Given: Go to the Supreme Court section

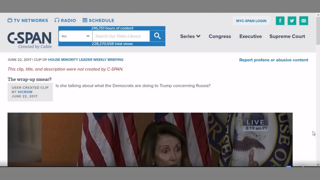Looking at the screenshot, I should 287,36.
